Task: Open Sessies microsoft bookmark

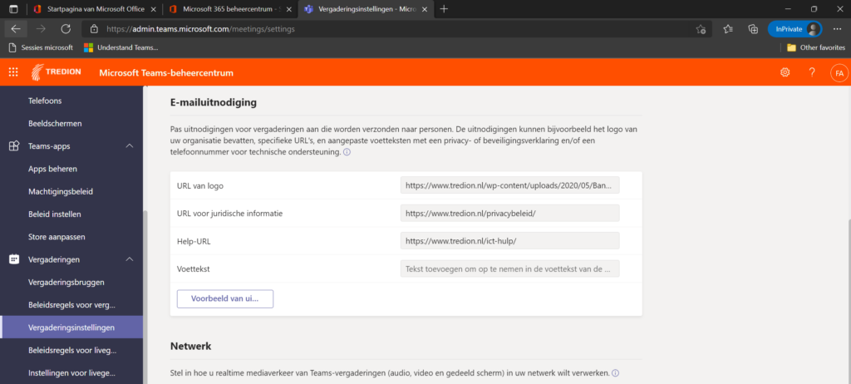Action: [42, 48]
